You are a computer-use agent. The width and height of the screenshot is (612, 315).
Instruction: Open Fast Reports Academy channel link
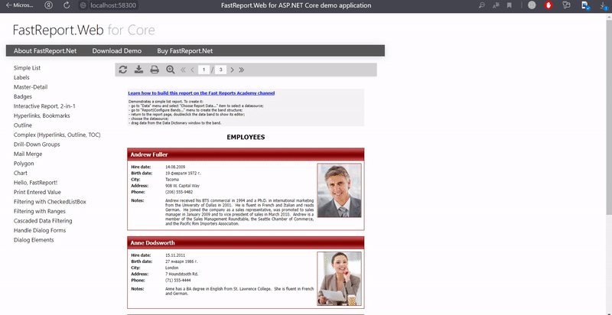[201, 93]
